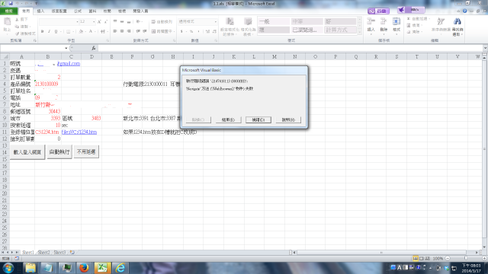The image size is (488, 274).
Task: Click the Copy (複製) icon
Action: pyautogui.click(x=18, y=27)
